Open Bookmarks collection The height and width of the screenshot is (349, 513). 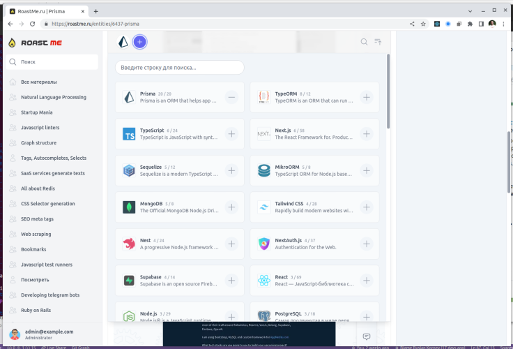pos(33,249)
